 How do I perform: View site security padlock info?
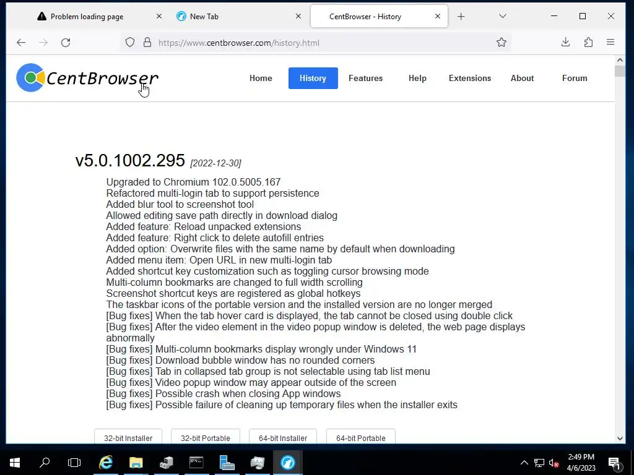pyautogui.click(x=147, y=43)
